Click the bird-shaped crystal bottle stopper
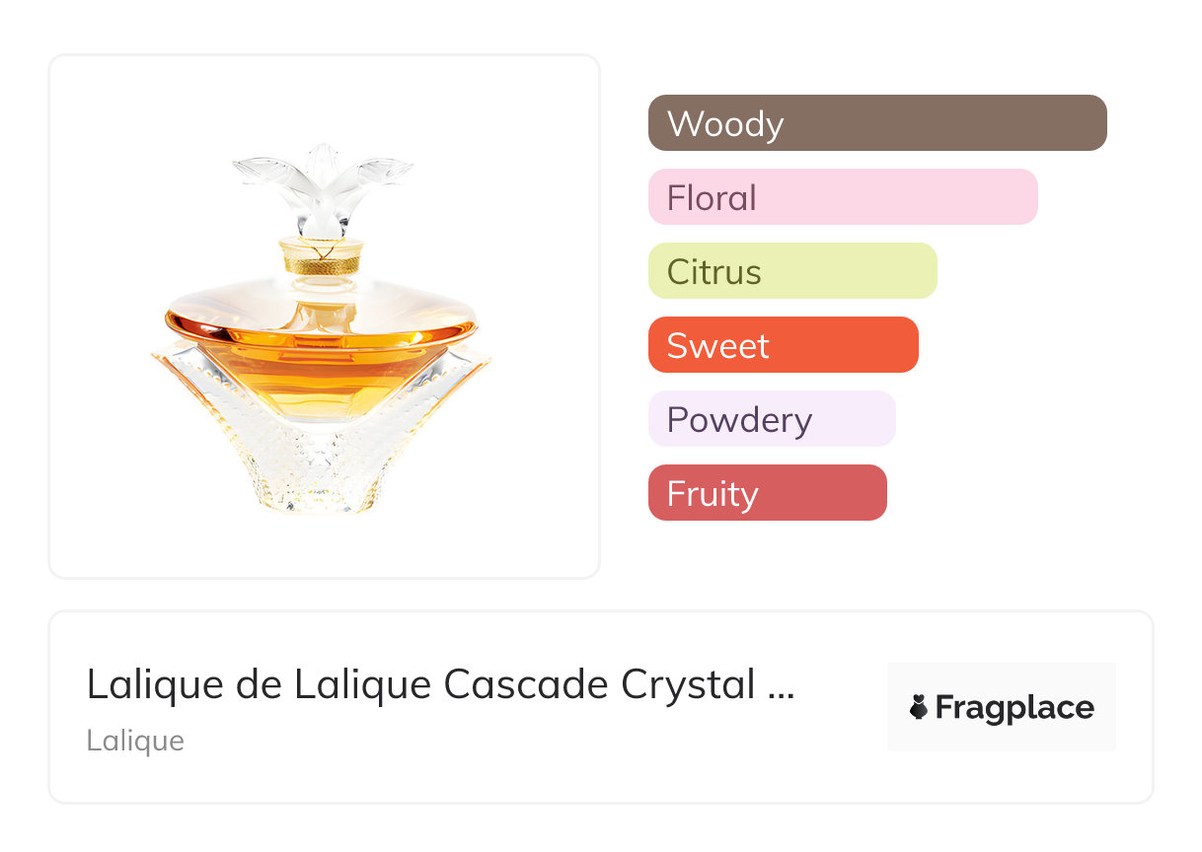 pyautogui.click(x=322, y=185)
